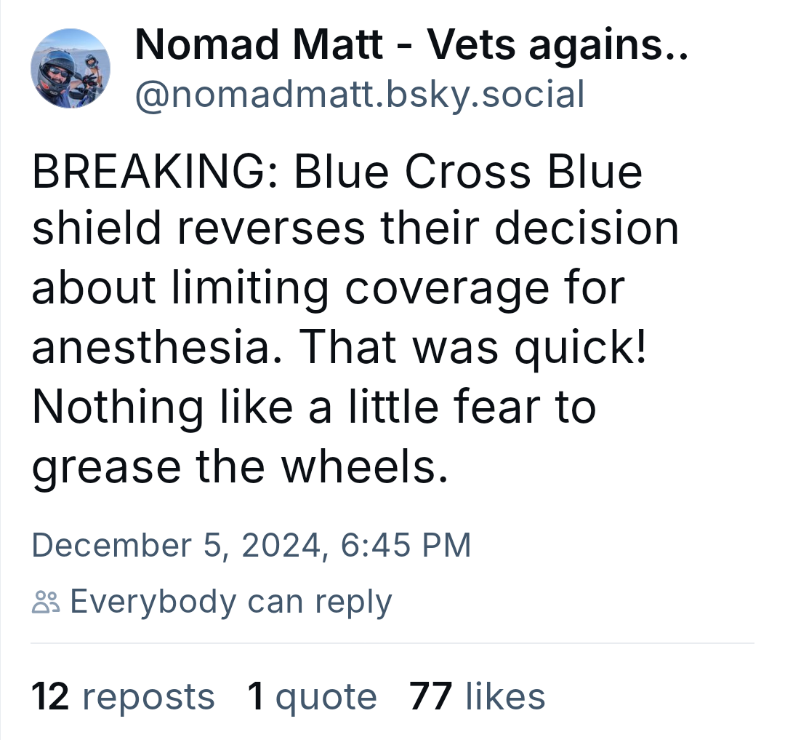Click the "Everybody can reply" label
785x740 pixels.
point(231,601)
